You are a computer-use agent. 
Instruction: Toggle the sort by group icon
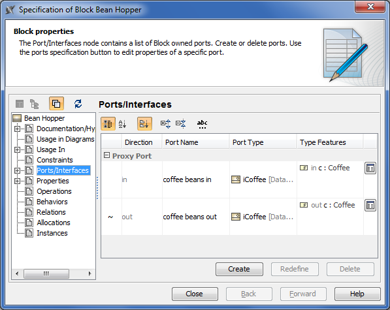pyautogui.click(x=144, y=124)
